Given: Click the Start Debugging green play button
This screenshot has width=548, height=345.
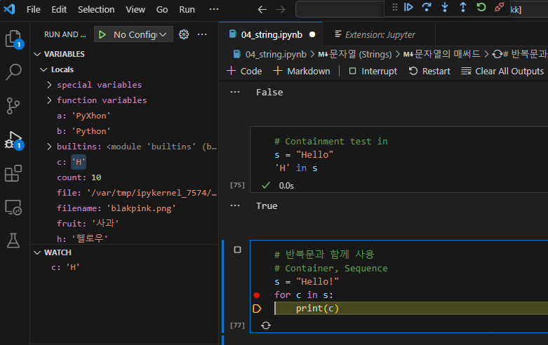Looking at the screenshot, I should (102, 34).
